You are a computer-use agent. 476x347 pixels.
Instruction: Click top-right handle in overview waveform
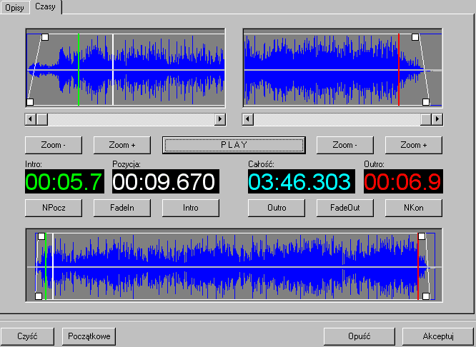tap(422, 236)
